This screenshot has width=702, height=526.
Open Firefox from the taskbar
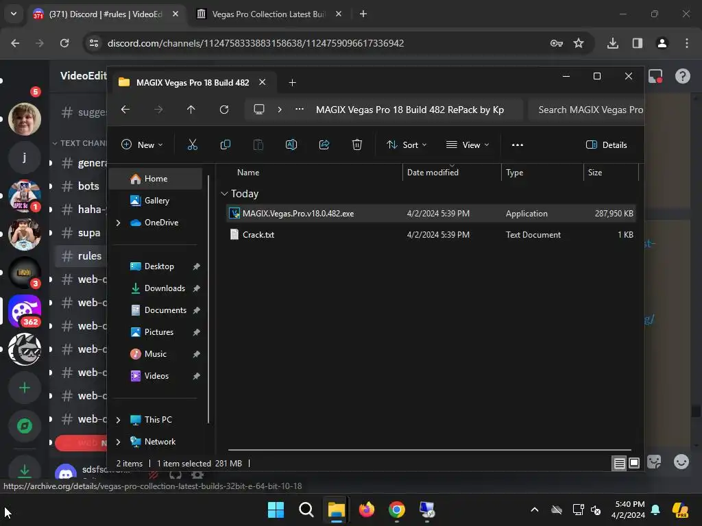coord(367,510)
